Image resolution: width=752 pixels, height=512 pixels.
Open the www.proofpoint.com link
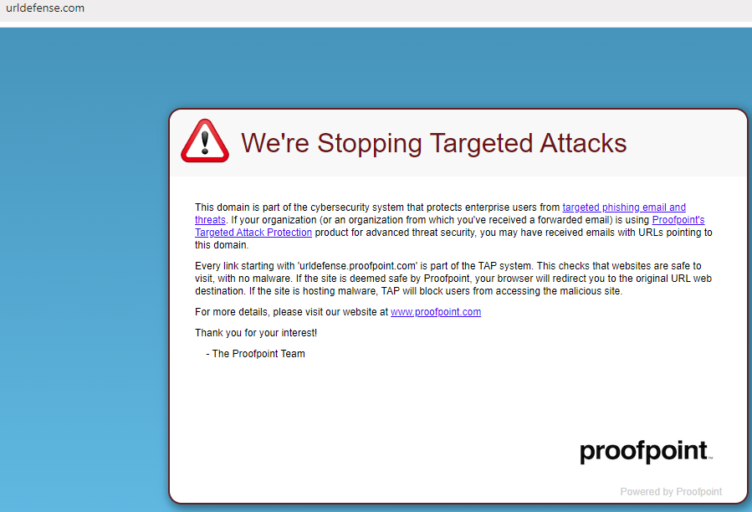point(436,312)
